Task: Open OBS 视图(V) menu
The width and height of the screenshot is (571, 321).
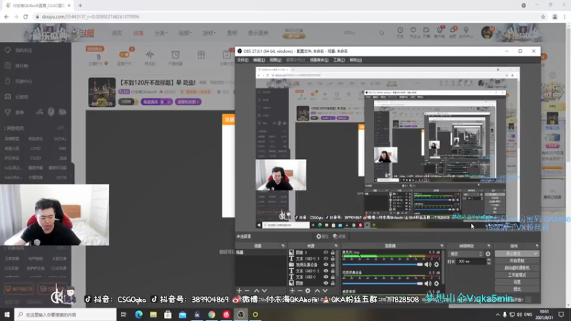Action: click(x=276, y=60)
